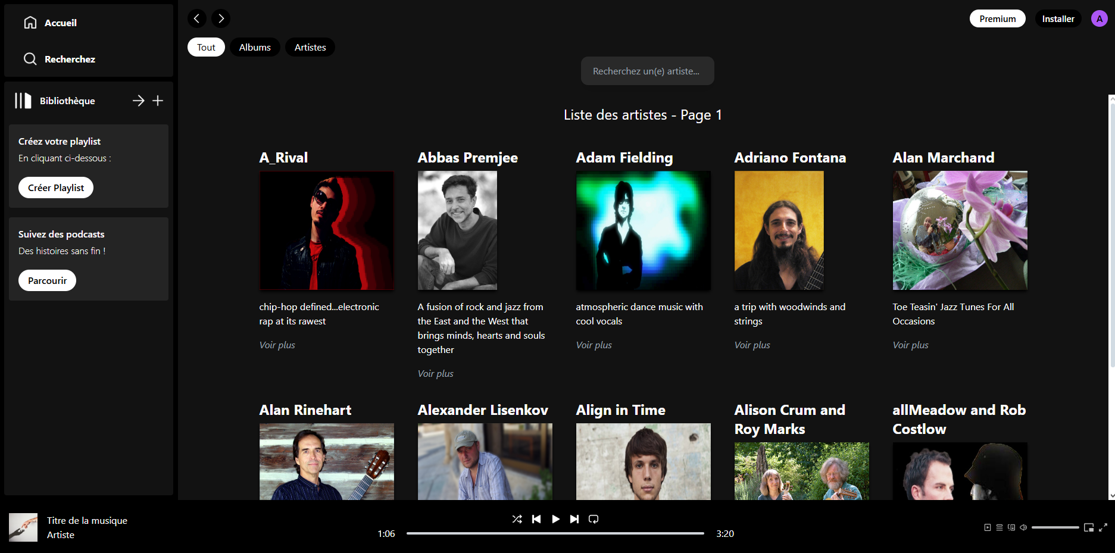Click the Bibliothèque library icon
The height and width of the screenshot is (553, 1115).
(23, 101)
